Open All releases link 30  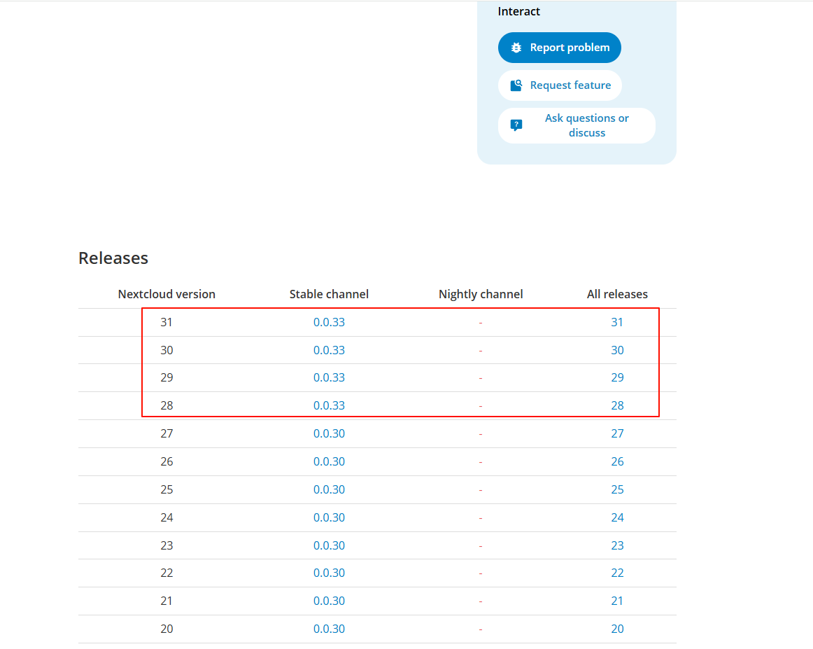(x=617, y=350)
